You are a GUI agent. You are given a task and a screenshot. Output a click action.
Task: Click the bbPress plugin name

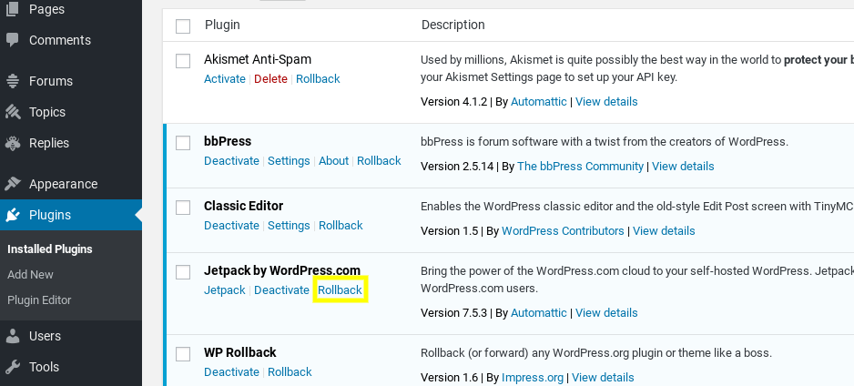[x=228, y=141]
